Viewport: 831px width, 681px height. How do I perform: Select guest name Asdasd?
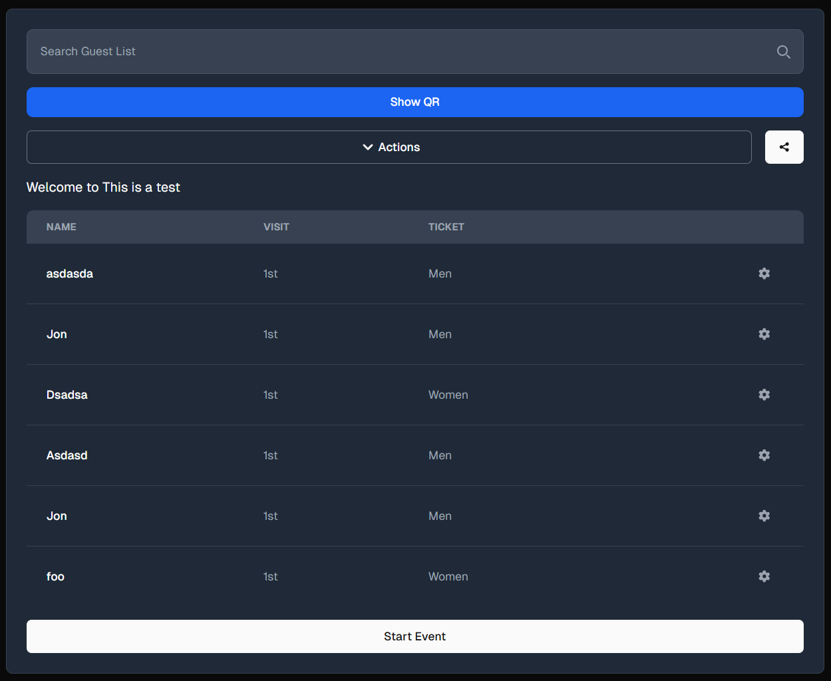(67, 455)
